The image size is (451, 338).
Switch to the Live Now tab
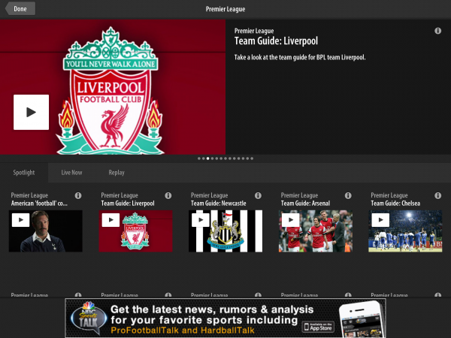click(71, 173)
